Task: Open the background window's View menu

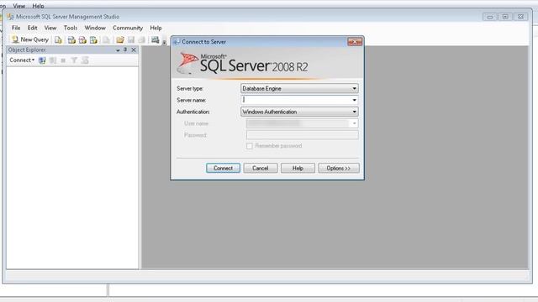Action: click(18, 6)
